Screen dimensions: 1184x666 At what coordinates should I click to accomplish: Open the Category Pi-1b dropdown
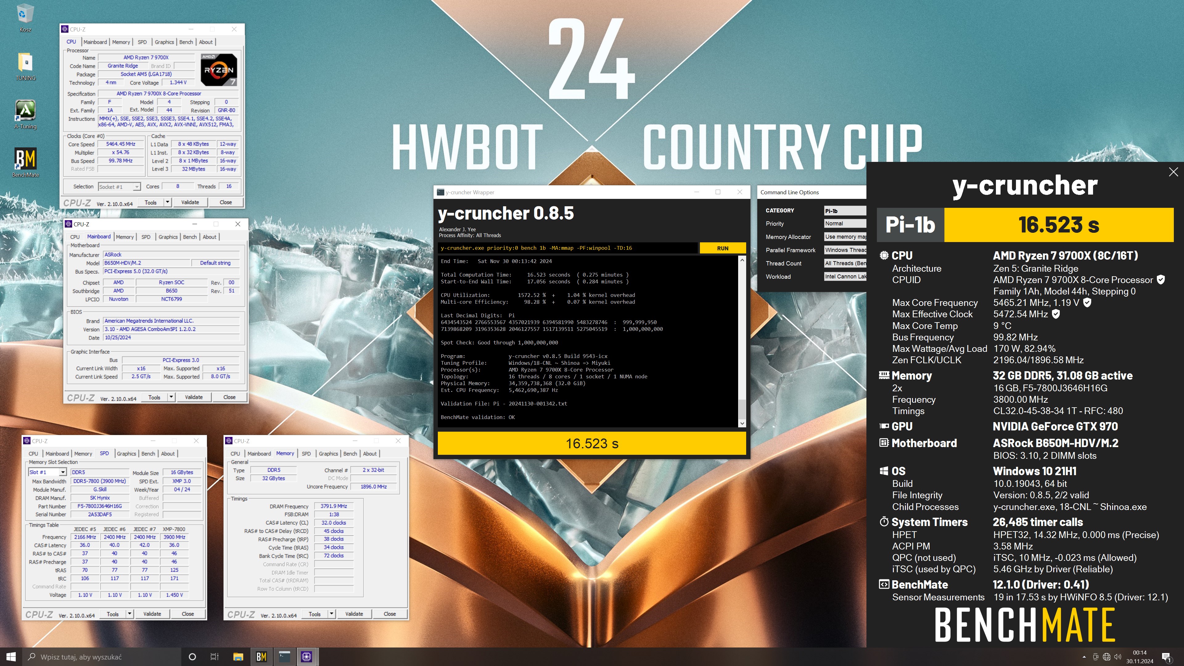tap(845, 211)
